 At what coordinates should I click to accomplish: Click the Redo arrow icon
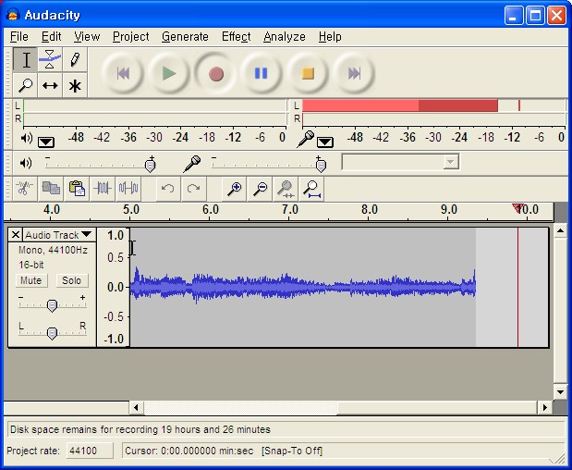pyautogui.click(x=194, y=189)
